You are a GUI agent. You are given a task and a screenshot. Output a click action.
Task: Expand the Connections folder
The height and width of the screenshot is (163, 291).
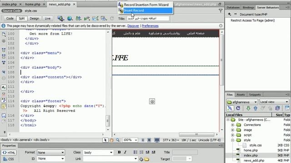click(232, 125)
